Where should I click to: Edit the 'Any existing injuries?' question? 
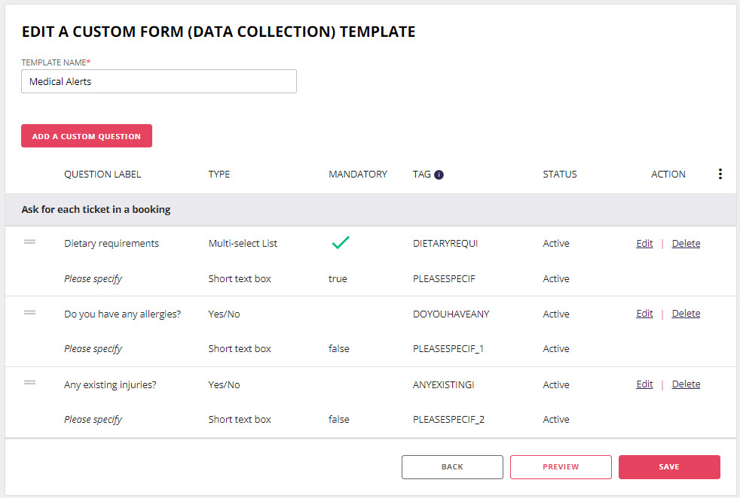click(x=644, y=384)
